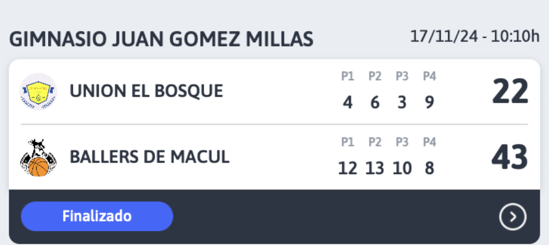Click Union El Bosque P4 score of 9
The image size is (549, 245).
point(429,103)
